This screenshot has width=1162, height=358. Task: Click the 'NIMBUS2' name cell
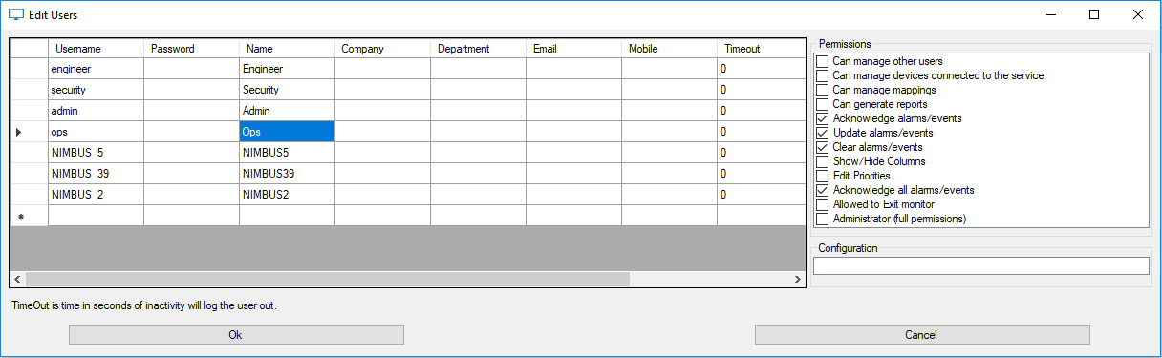click(x=287, y=195)
